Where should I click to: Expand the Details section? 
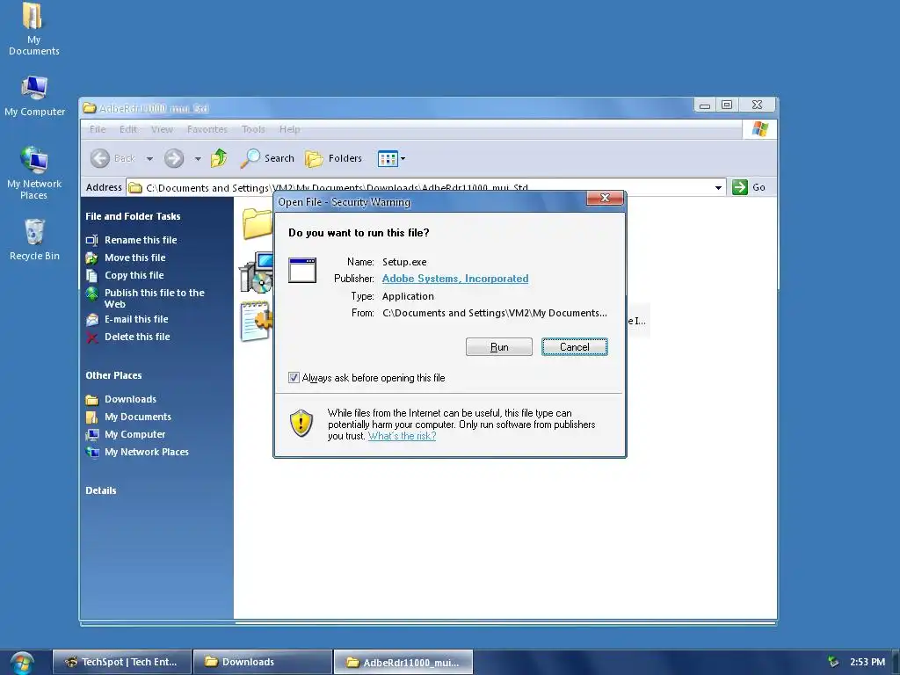point(101,490)
